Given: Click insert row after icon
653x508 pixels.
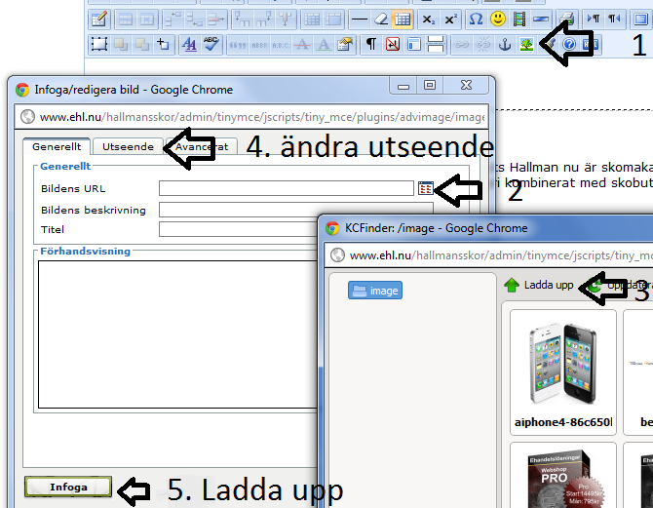Looking at the screenshot, I should (x=195, y=20).
